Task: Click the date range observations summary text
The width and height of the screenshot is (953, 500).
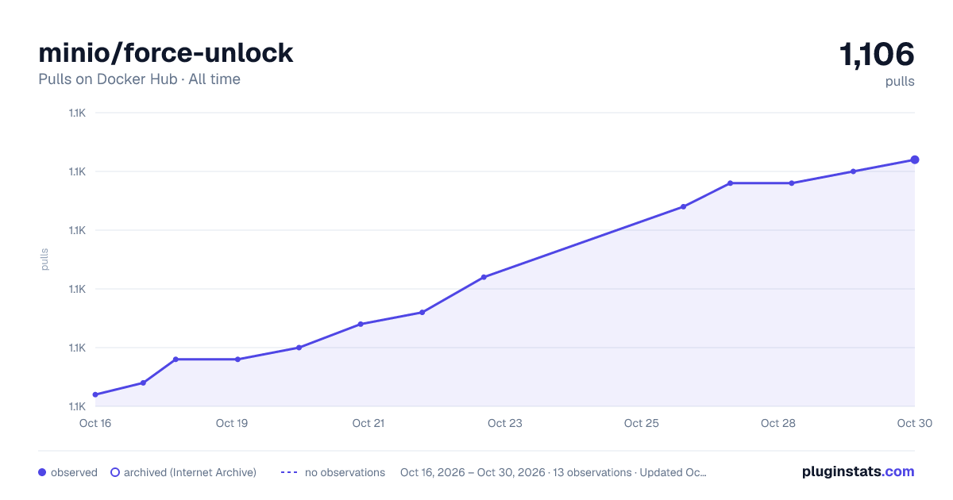Action: coord(554,472)
